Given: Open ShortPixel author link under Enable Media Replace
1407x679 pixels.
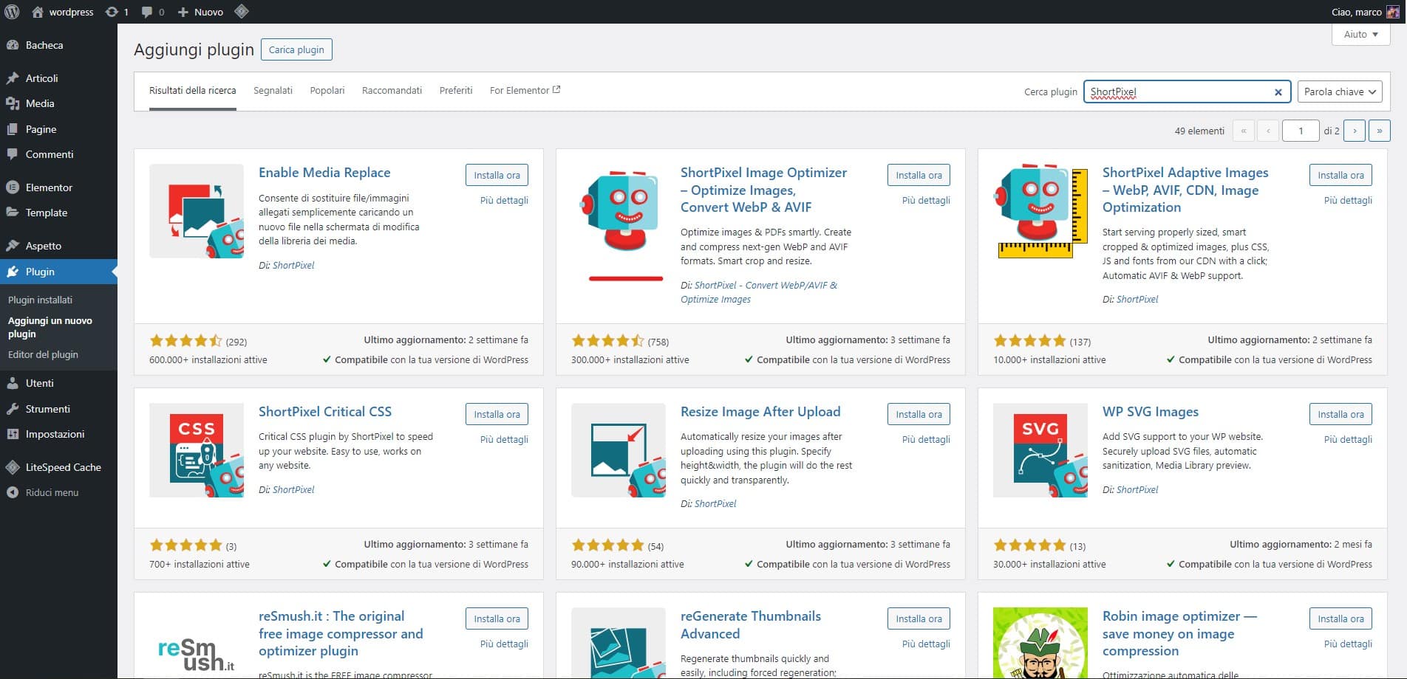Looking at the screenshot, I should (293, 265).
